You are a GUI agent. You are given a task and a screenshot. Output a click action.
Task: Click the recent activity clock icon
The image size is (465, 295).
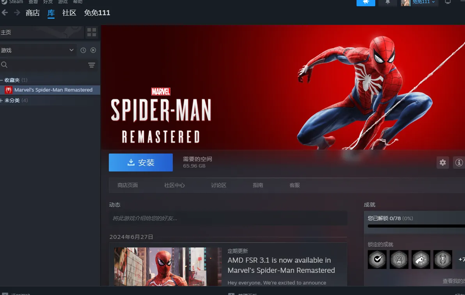pyautogui.click(x=83, y=50)
